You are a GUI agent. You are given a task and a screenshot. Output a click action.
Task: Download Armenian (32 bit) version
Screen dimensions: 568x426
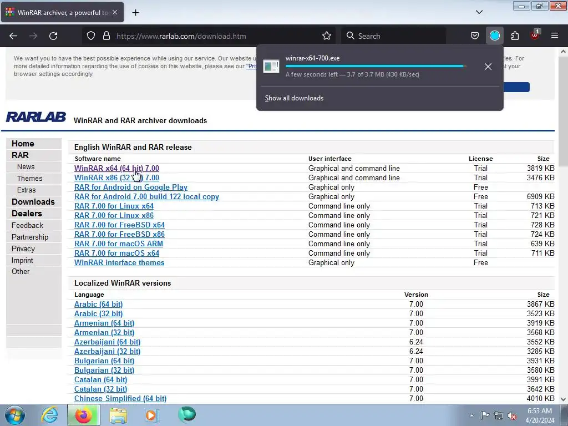(x=104, y=332)
